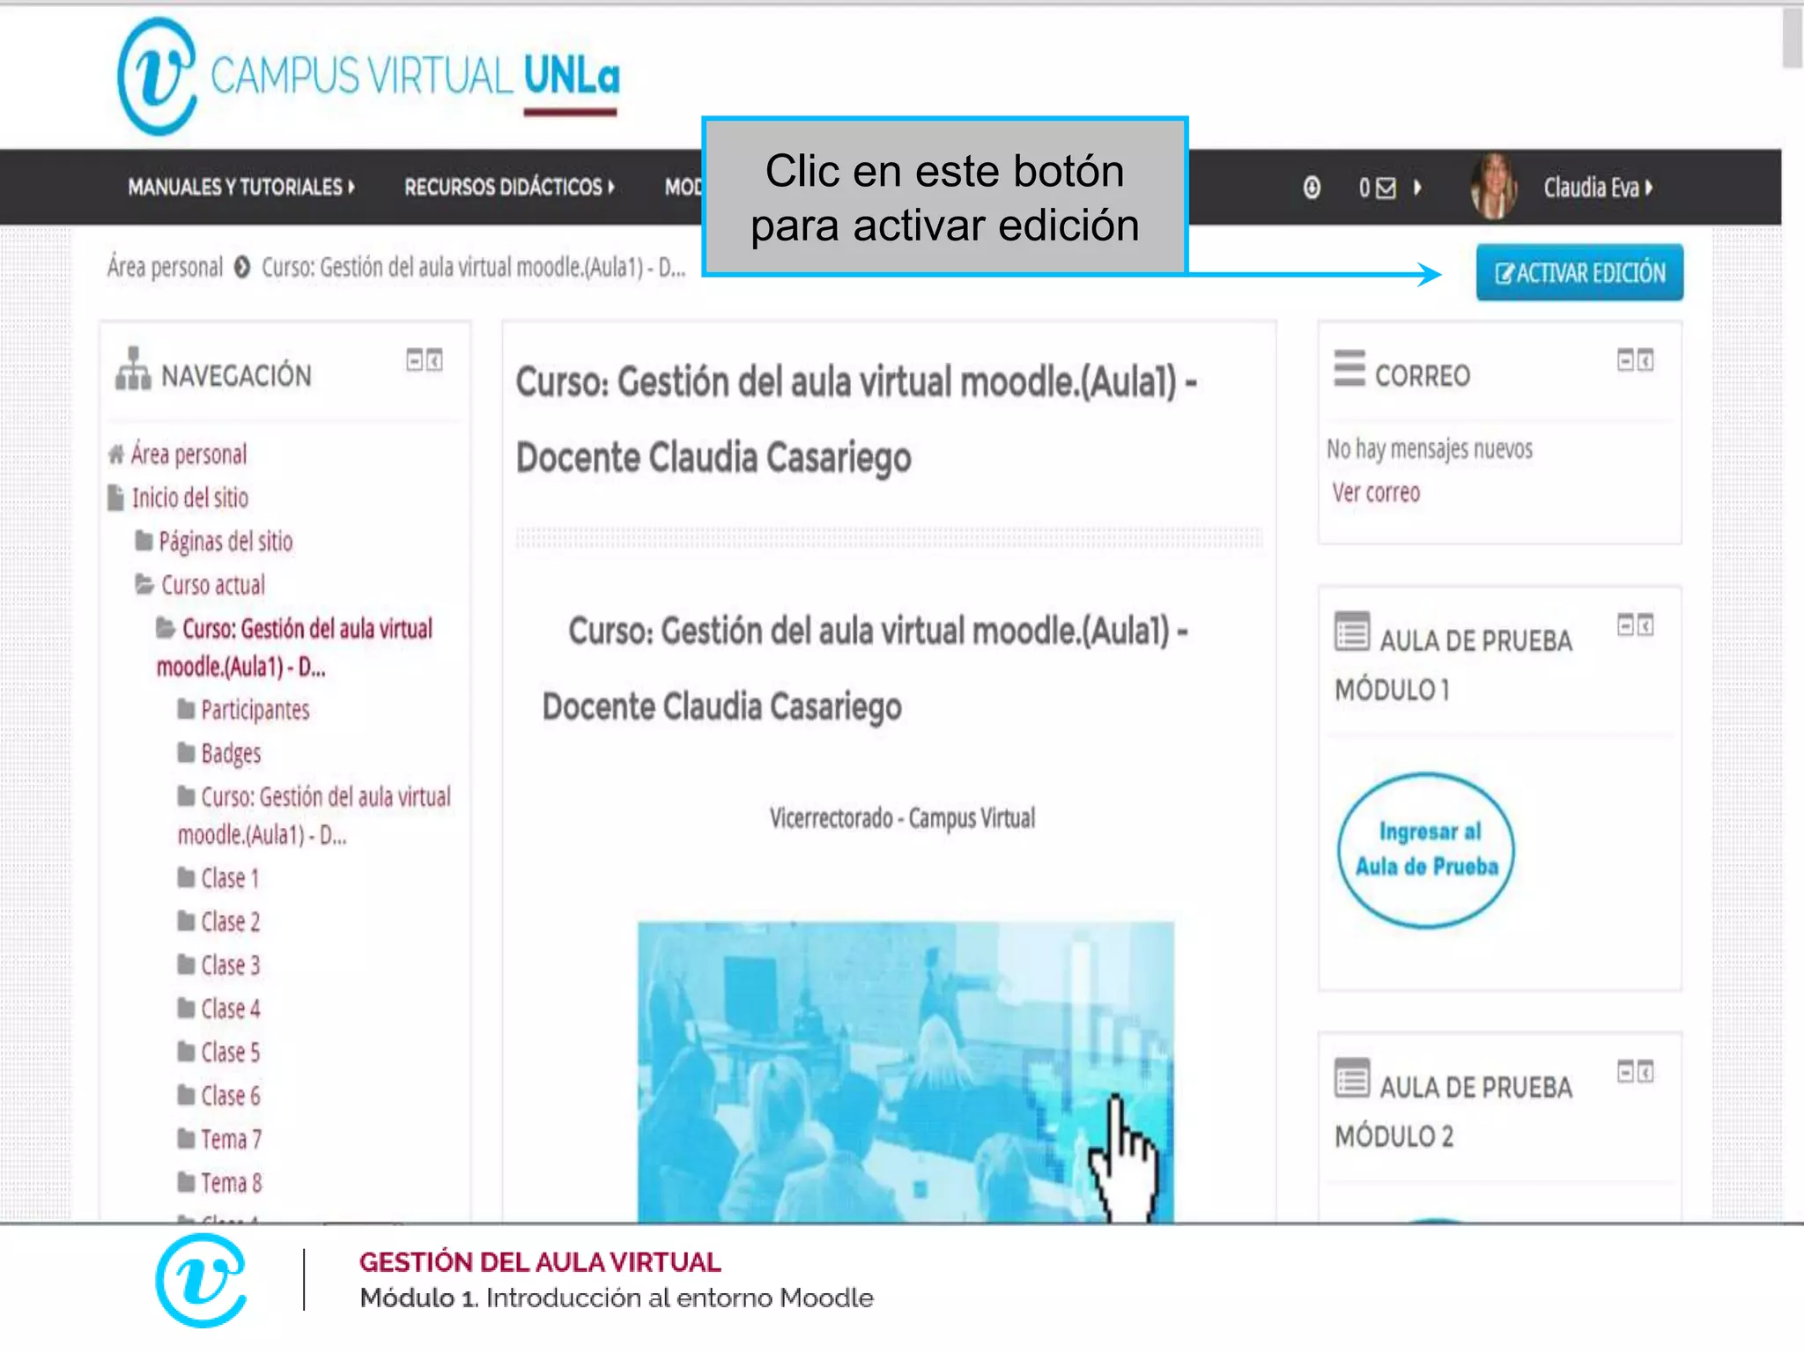Open gray Curso: Gestión del aula virtual item
The image size is (1804, 1353).
314,815
